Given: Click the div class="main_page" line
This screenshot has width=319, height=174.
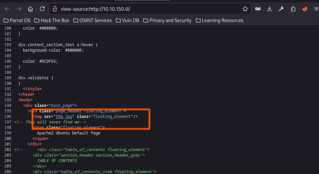Looking at the screenshot, I should pos(50,105).
